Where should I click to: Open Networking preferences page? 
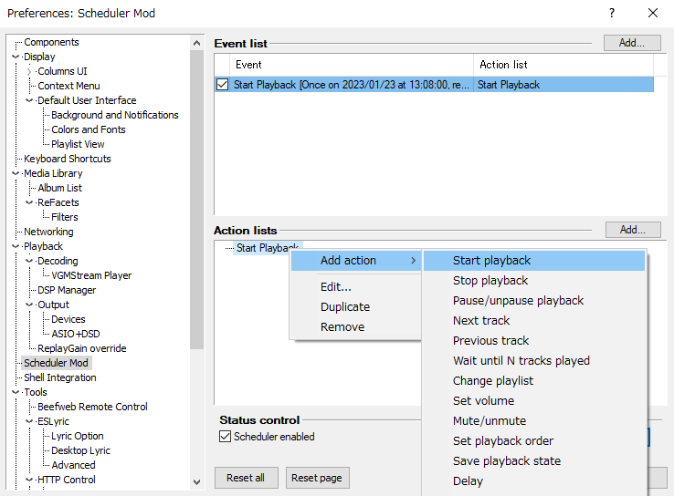[x=48, y=232]
